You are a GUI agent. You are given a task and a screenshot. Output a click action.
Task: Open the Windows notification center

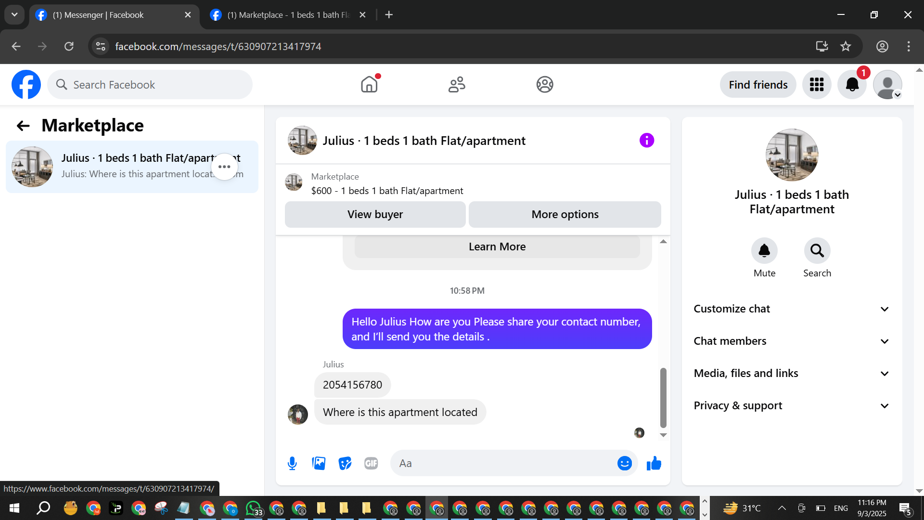click(905, 508)
